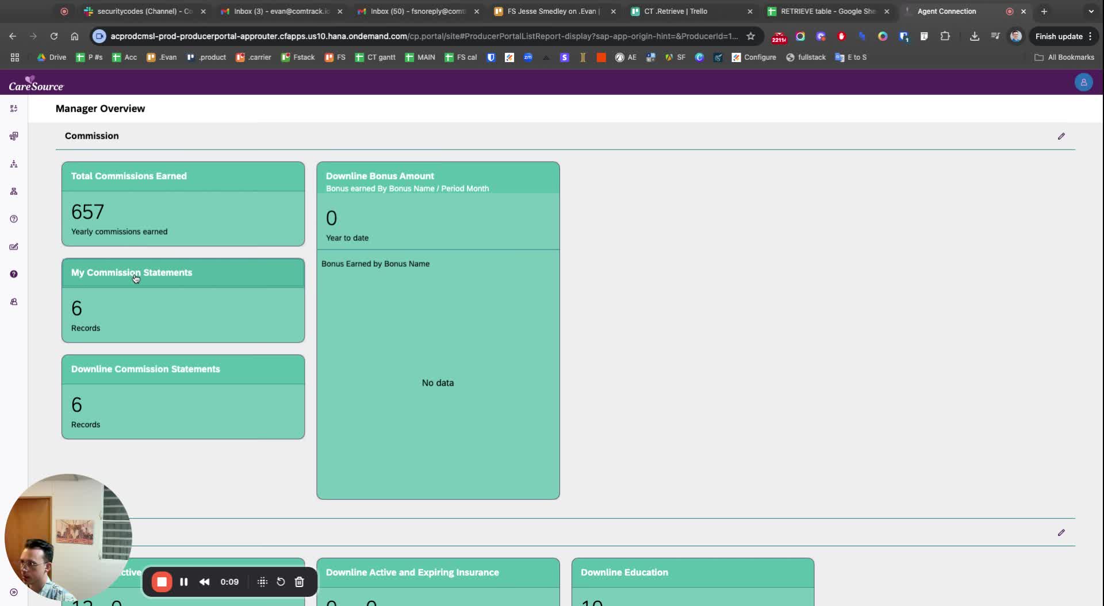Go to browser home page
1104x606 pixels.
[75, 36]
